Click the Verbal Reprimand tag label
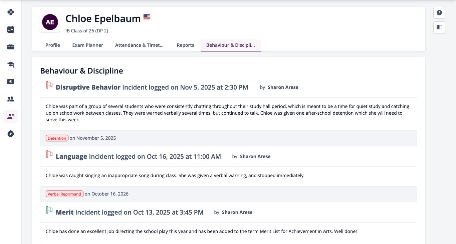The width and height of the screenshot is (456, 244). [x=64, y=194]
